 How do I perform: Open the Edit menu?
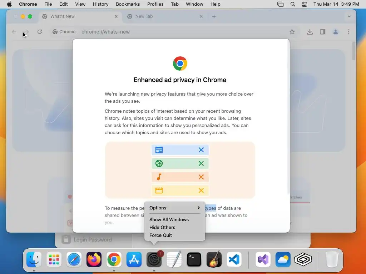pyautogui.click(x=63, y=4)
